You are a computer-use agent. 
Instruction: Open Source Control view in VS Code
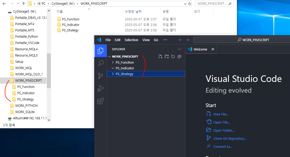click(101, 76)
